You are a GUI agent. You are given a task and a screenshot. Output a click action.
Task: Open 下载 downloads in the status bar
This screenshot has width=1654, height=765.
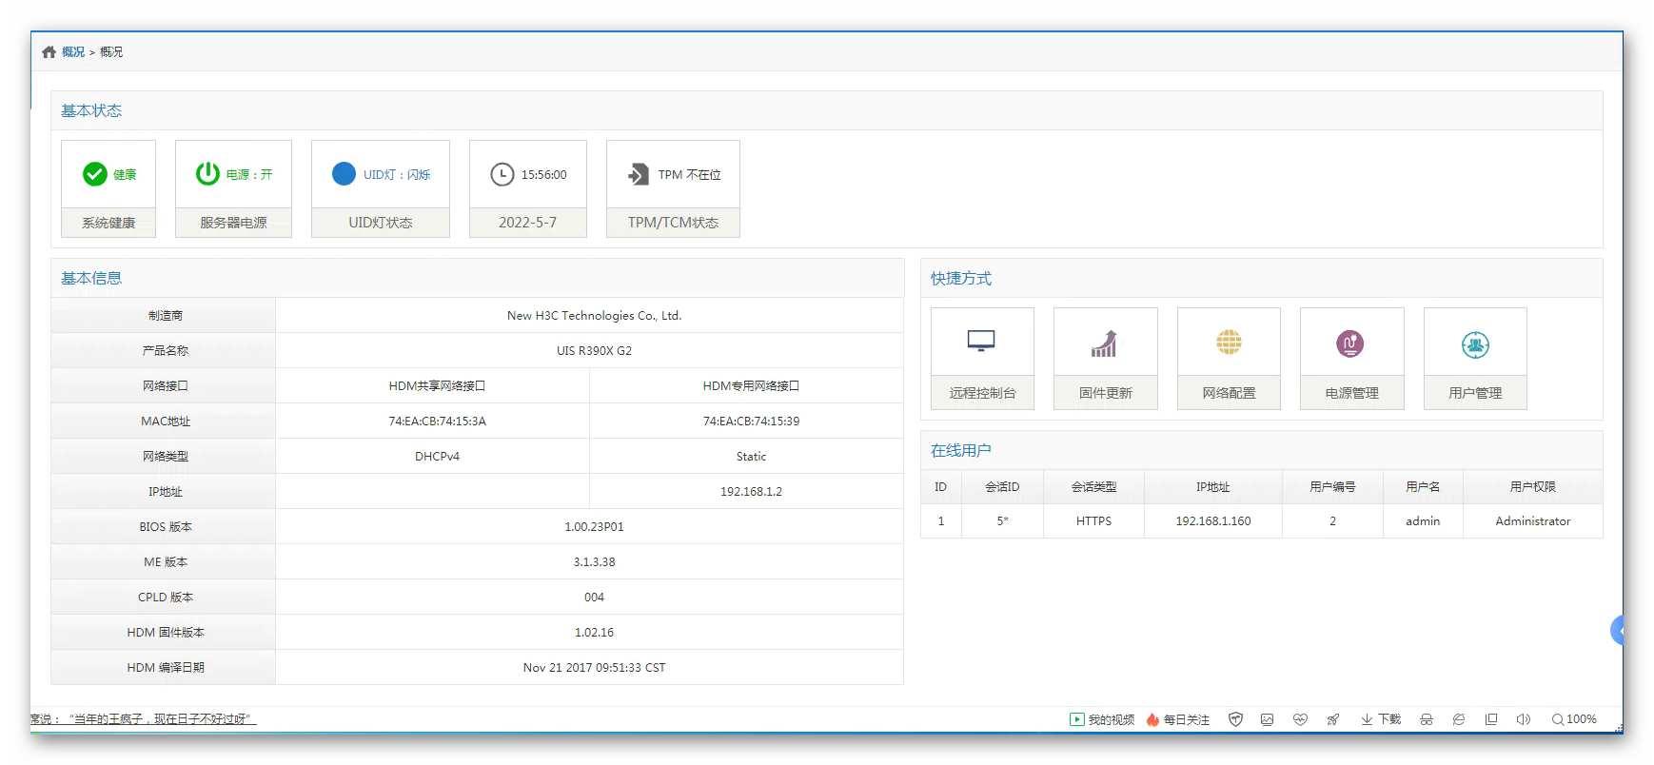(x=1381, y=719)
